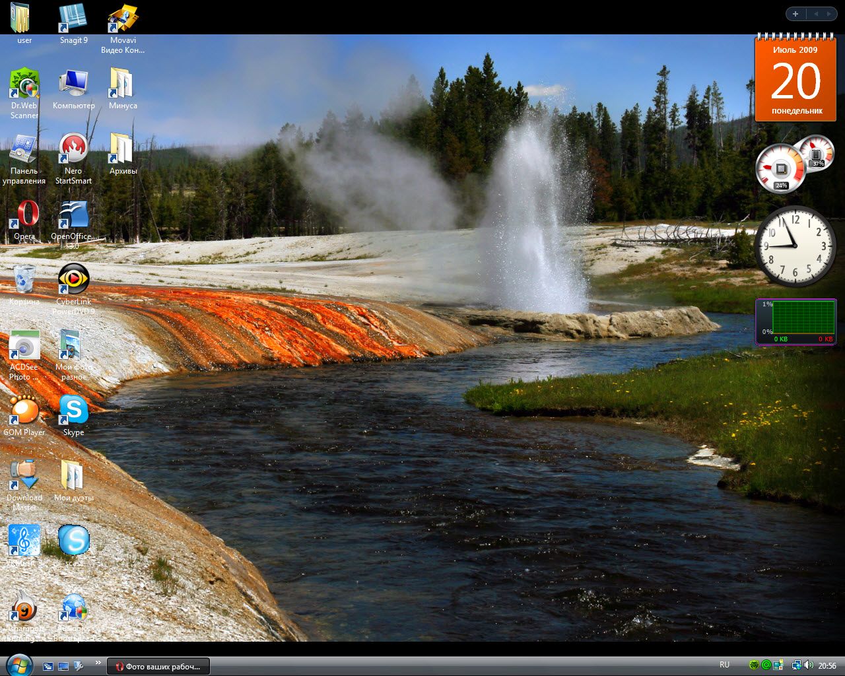Image resolution: width=845 pixels, height=676 pixels.
Task: Open Mail.Ru Agent green @ tray icon
Action: tap(766, 665)
